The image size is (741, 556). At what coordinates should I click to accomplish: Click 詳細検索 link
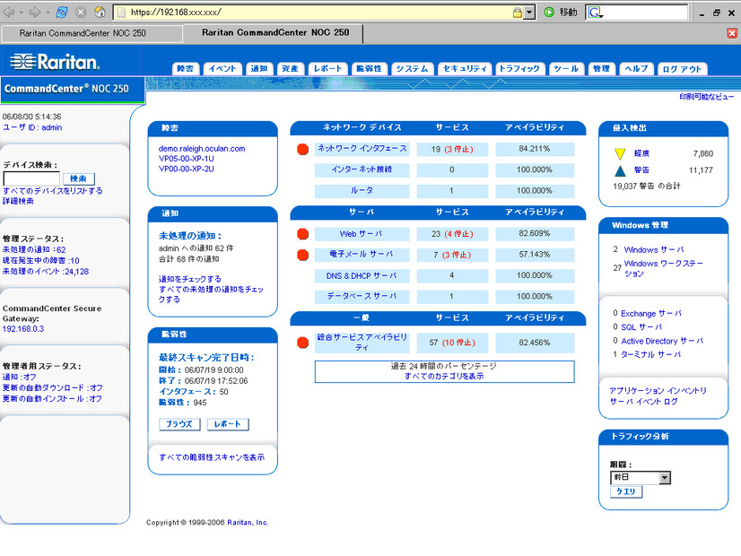click(18, 201)
